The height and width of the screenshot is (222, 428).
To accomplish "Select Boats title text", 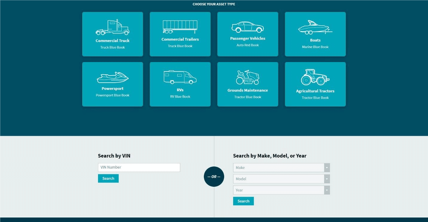I will click(315, 40).
